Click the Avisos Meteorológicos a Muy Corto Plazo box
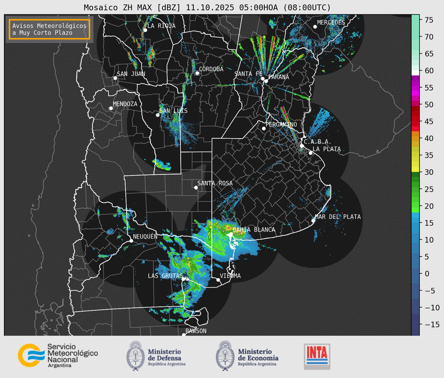The width and height of the screenshot is (444, 378). click(49, 29)
